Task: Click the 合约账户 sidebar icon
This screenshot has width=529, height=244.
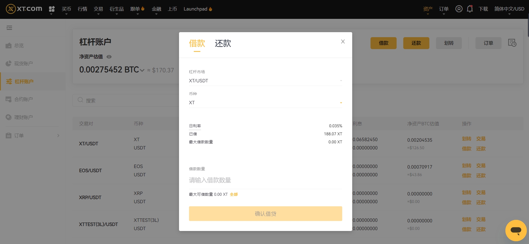Action: [9, 99]
